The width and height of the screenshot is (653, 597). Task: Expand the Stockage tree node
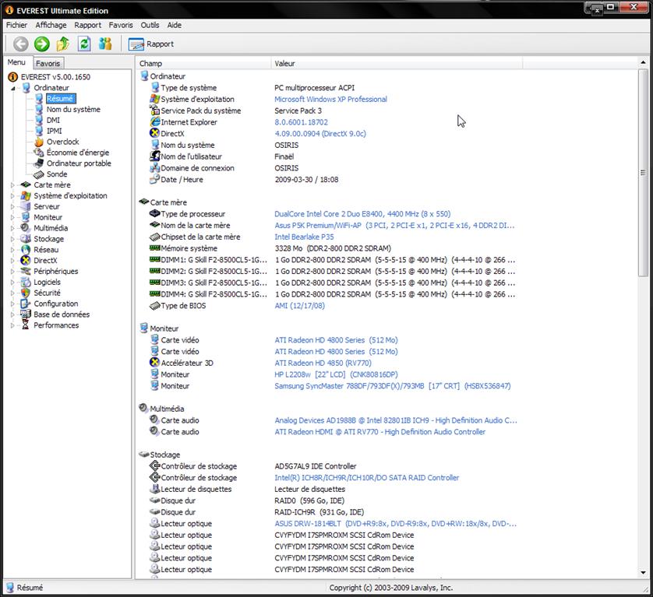click(12, 239)
